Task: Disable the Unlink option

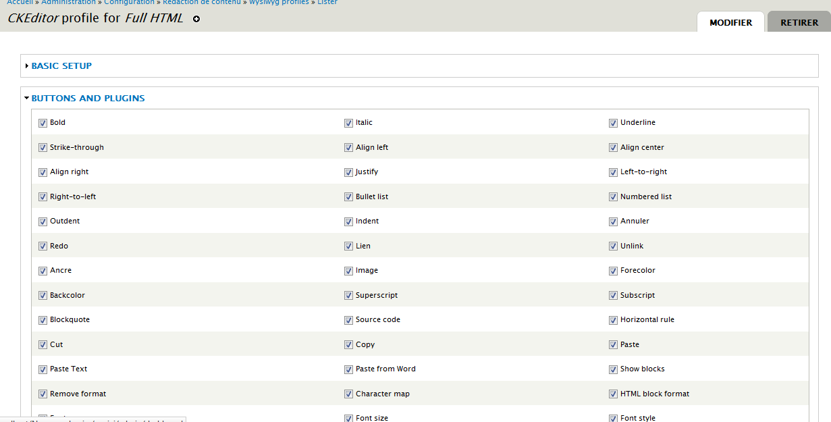Action: pos(613,246)
